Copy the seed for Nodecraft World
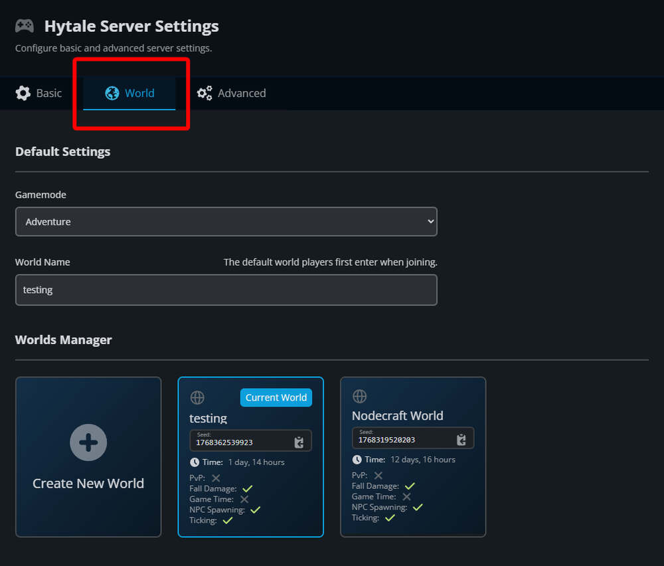 [463, 438]
